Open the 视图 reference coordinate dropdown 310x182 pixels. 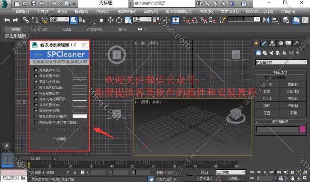point(142,19)
